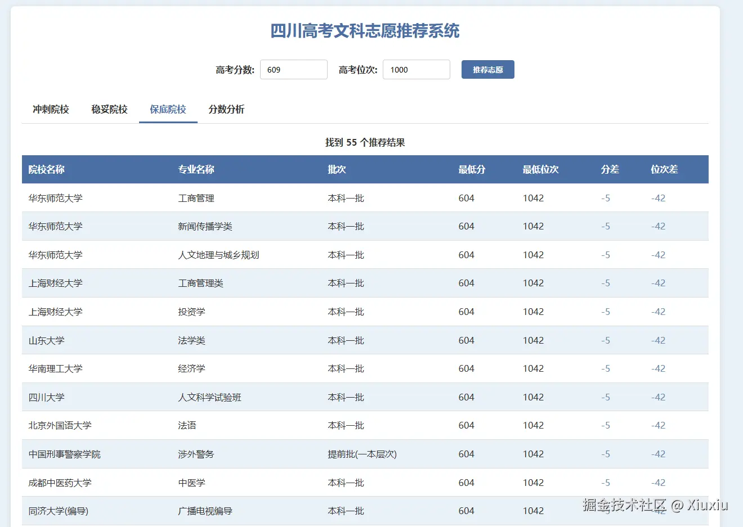Image resolution: width=743 pixels, height=527 pixels.
Task: Click the 推荐志愿 button
Action: [488, 70]
